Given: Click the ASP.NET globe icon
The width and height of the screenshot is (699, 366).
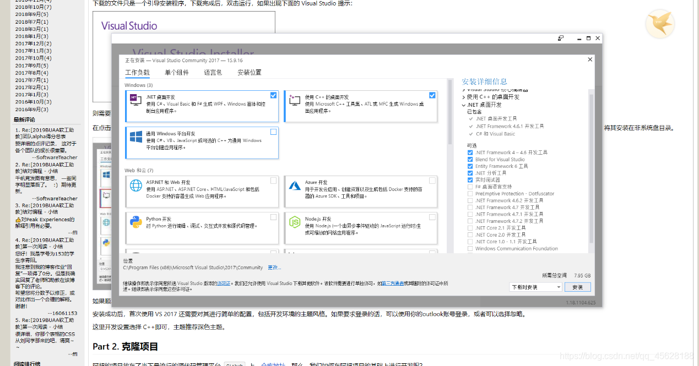Looking at the screenshot, I should (136, 185).
